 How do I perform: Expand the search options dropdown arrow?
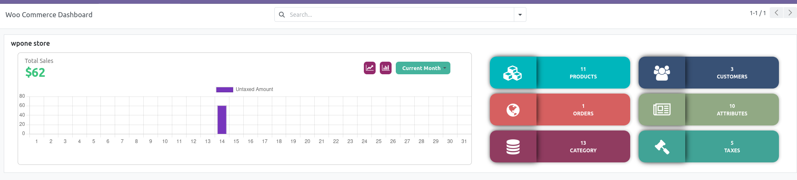(520, 15)
